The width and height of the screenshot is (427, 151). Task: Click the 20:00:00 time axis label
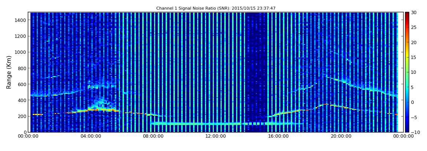click(340, 136)
